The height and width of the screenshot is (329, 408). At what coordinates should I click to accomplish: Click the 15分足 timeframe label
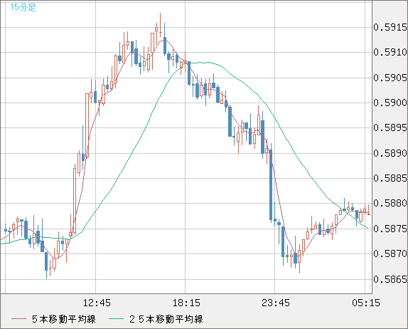pos(23,7)
